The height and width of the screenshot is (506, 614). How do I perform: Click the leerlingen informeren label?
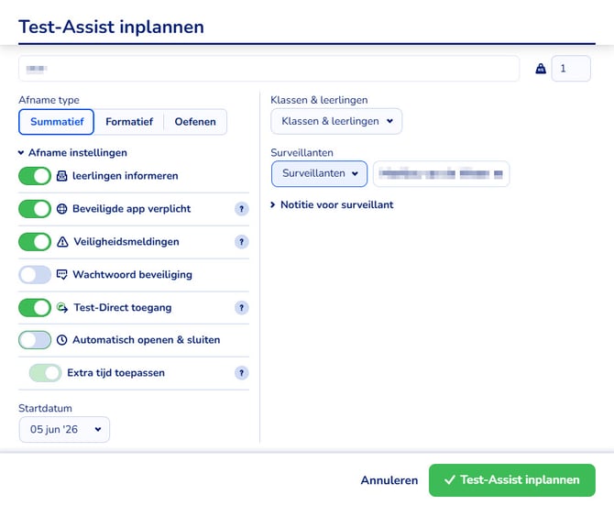126,176
